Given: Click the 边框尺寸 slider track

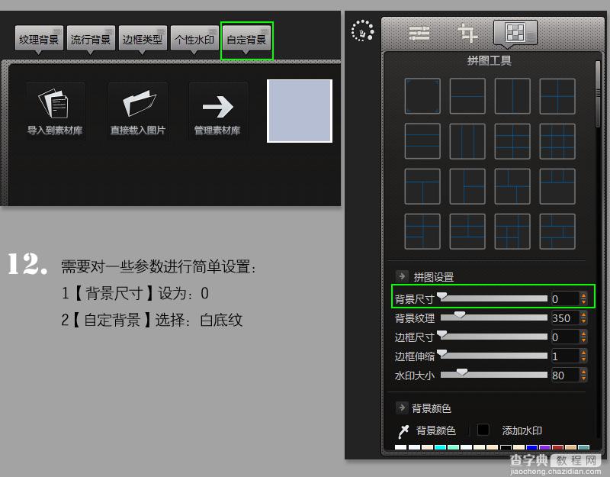Looking at the screenshot, I should coord(493,337).
